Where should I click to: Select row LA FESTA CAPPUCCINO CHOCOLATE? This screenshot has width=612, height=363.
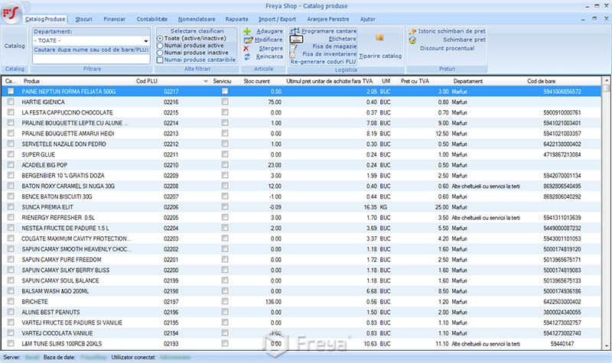[x=301, y=112]
